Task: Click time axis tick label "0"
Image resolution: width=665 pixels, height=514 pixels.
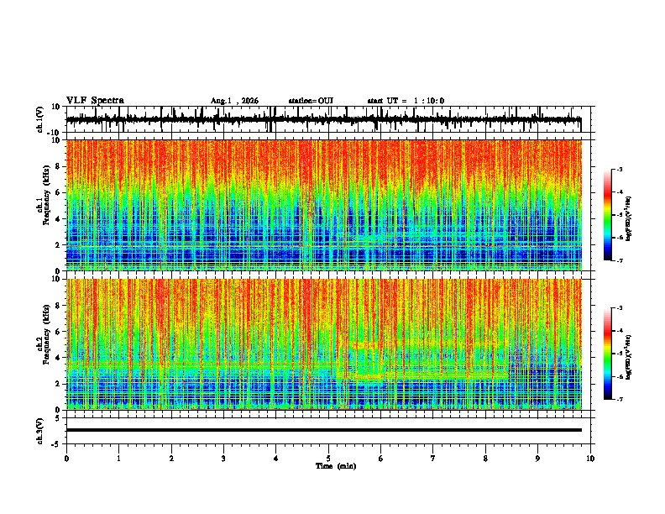Action: pyautogui.click(x=66, y=459)
